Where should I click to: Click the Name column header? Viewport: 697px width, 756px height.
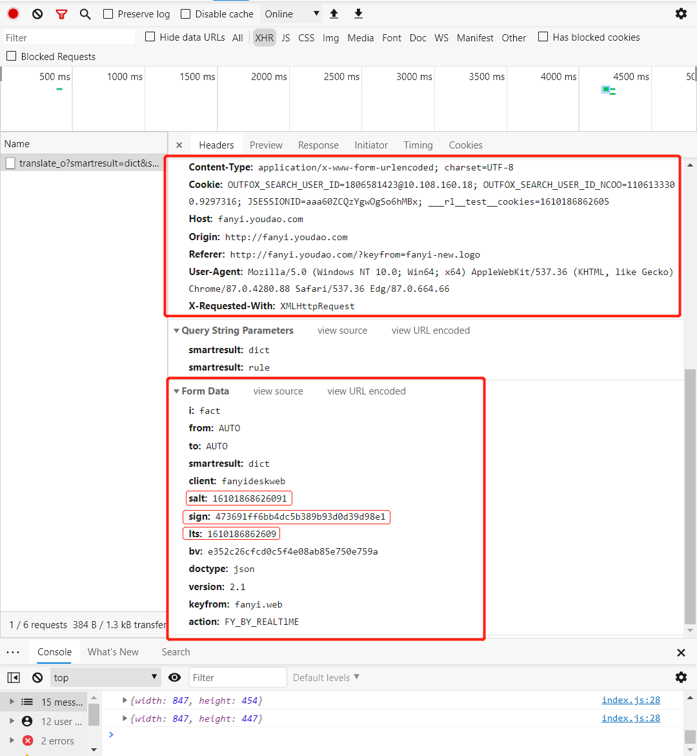pos(84,144)
